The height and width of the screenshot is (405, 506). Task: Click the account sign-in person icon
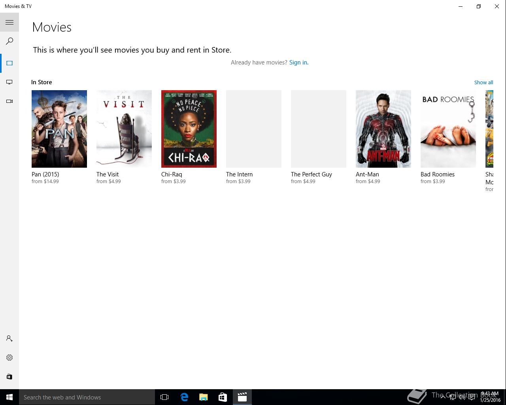pyautogui.click(x=9, y=339)
